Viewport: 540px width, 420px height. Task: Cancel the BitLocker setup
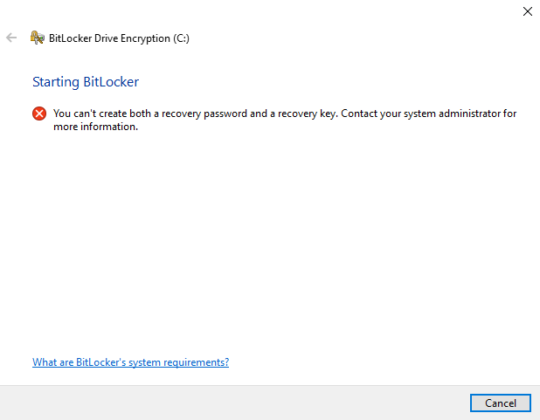point(501,403)
